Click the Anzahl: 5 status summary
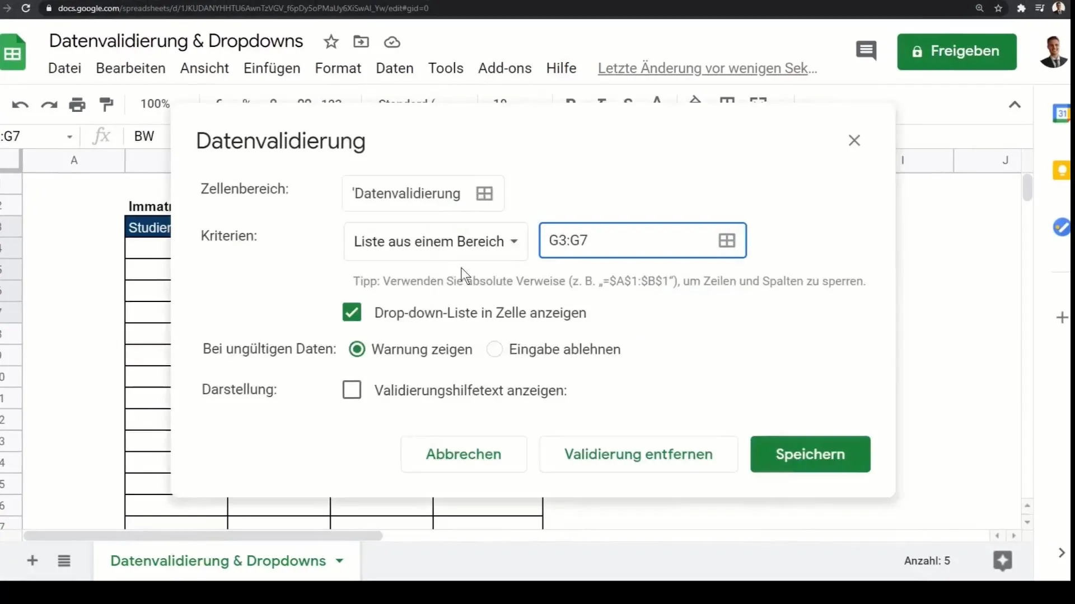Screen dimensions: 1075x604 (927, 560)
